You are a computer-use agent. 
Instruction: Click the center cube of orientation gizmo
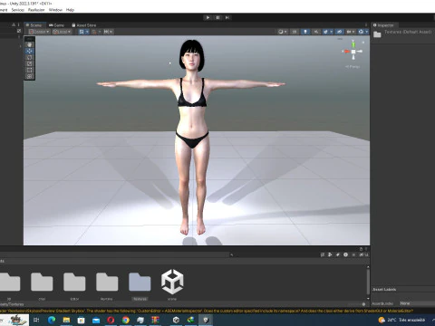pos(353,52)
